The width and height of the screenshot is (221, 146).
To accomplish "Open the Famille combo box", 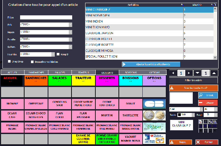I will tap(70, 39).
